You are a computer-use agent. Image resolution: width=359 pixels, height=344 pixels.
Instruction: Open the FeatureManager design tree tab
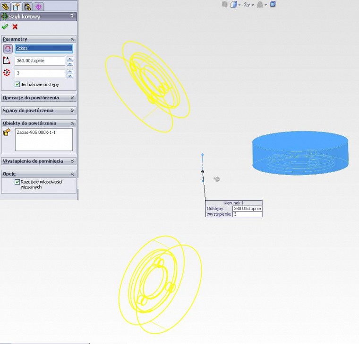click(x=5, y=7)
